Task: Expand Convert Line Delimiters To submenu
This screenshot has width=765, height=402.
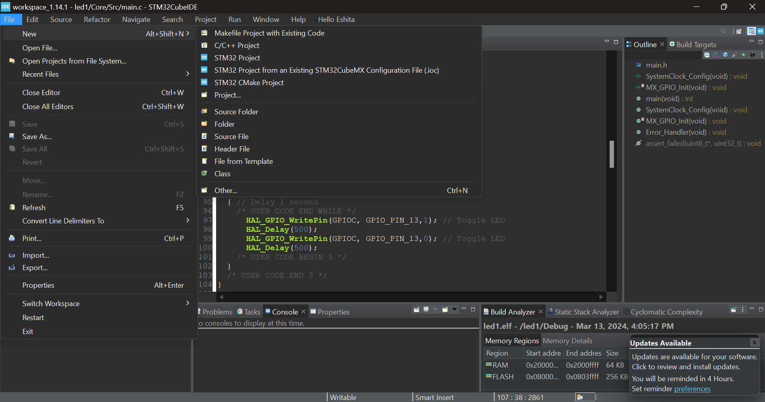Action: 188,220
